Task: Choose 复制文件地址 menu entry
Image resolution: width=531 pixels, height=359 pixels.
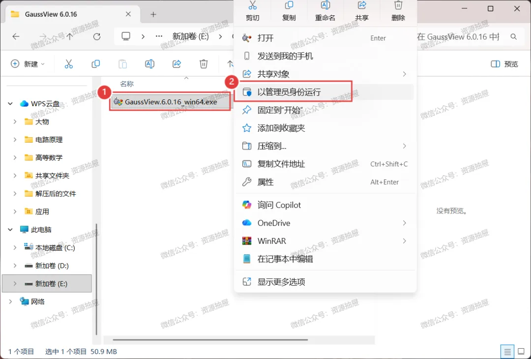Action: point(325,164)
